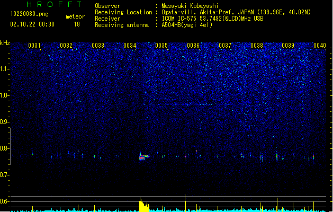Click the kHz axis unit label
This screenshot has height=212, width=333.
tap(5, 43)
